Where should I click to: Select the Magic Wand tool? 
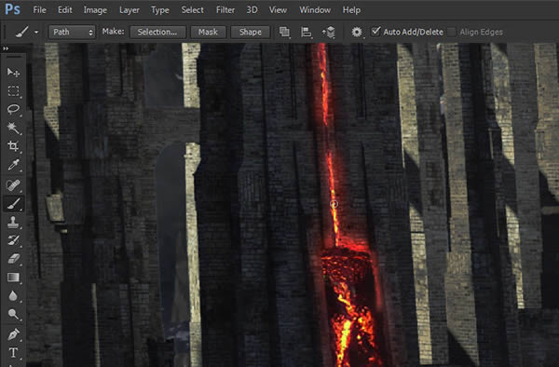point(13,128)
